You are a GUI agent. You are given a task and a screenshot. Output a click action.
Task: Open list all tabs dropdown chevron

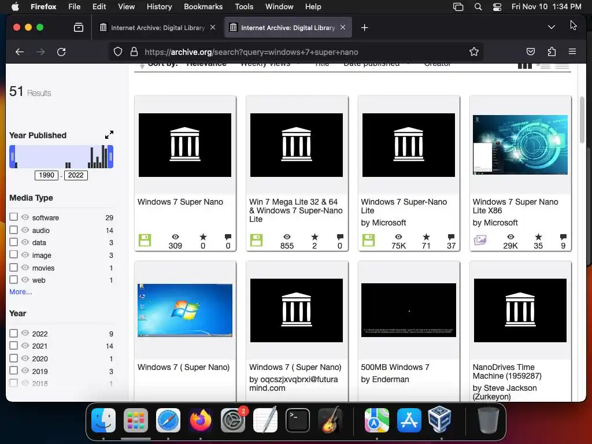[x=551, y=27]
